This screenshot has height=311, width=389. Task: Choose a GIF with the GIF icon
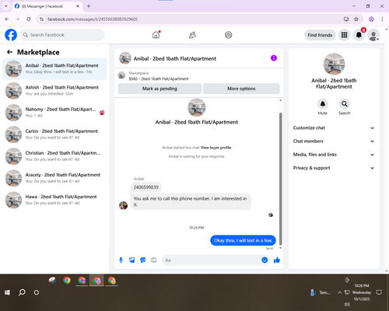[x=154, y=260]
